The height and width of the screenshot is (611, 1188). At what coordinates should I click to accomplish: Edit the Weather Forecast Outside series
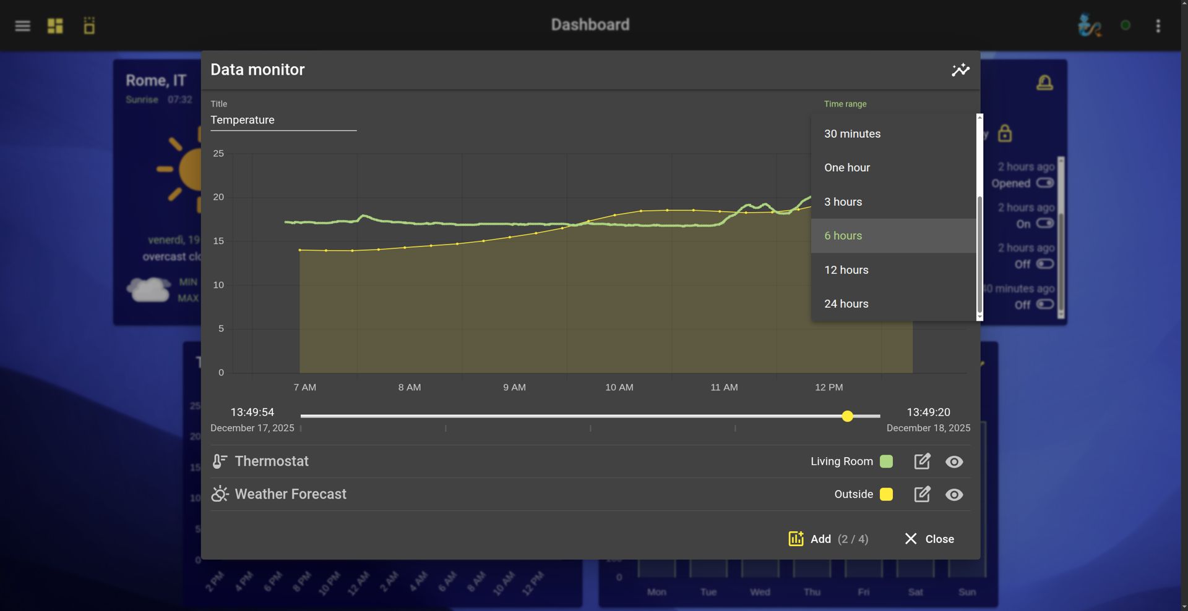coord(922,494)
